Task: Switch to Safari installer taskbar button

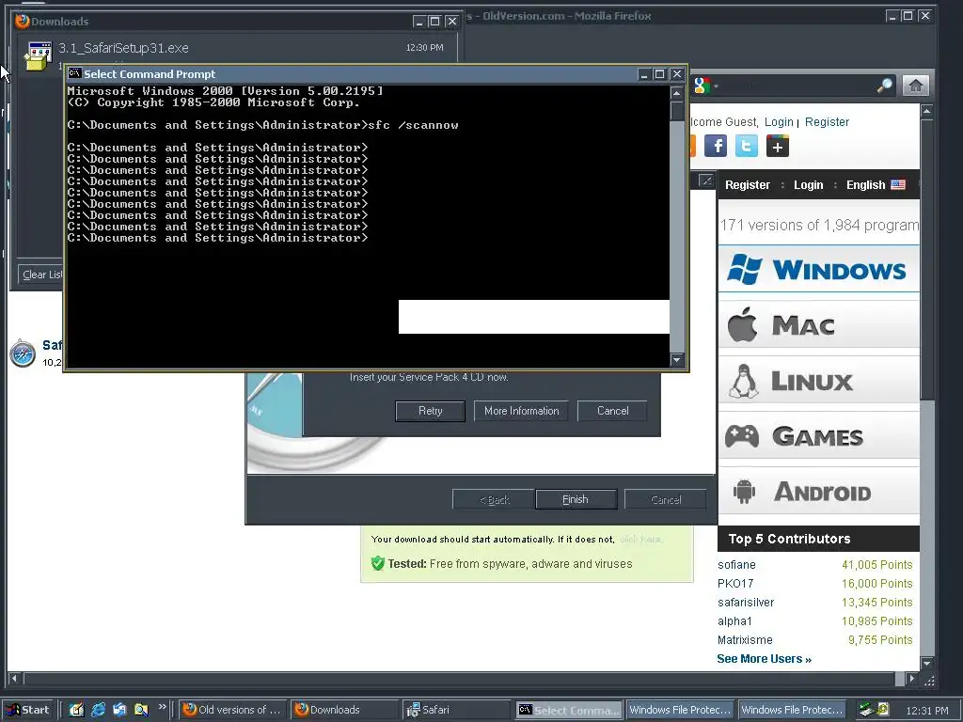Action: (x=457, y=710)
